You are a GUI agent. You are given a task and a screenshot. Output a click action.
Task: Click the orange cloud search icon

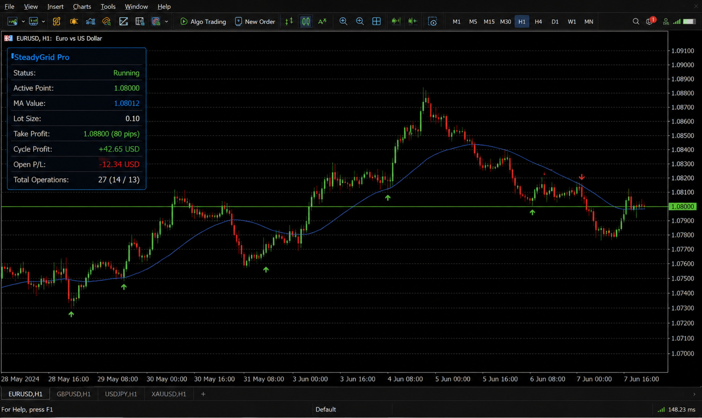(107, 22)
